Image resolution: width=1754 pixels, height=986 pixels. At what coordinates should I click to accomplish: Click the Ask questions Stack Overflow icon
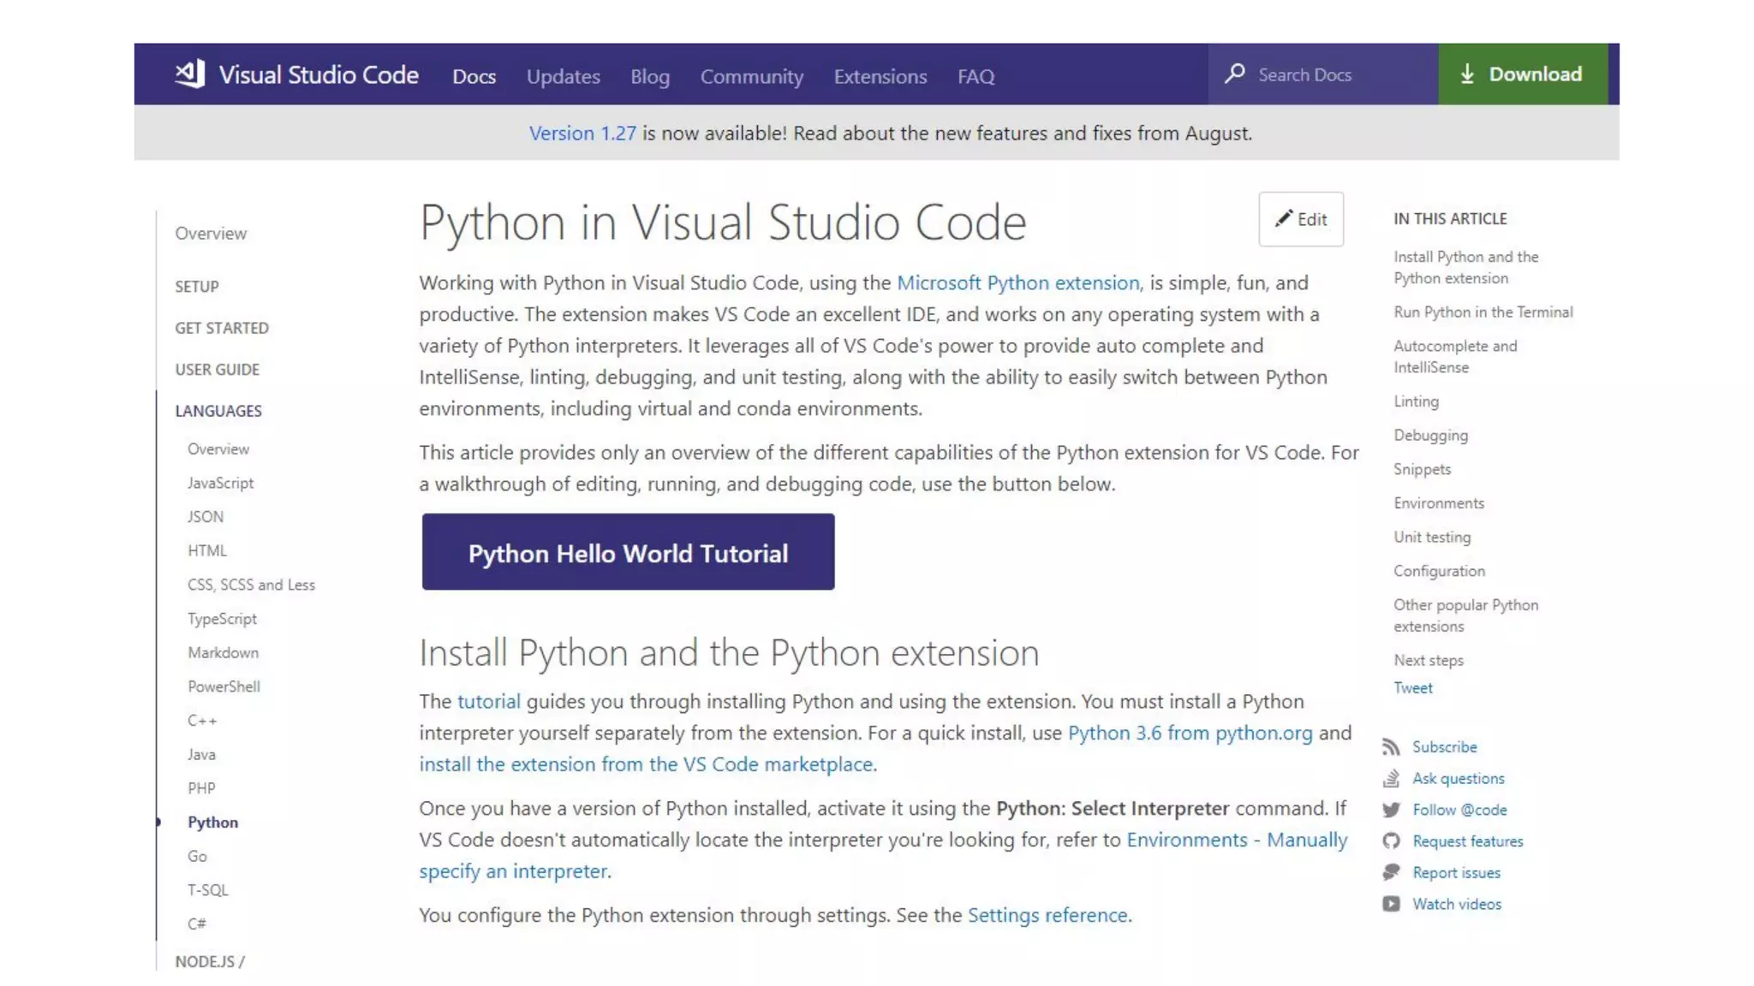click(x=1391, y=778)
